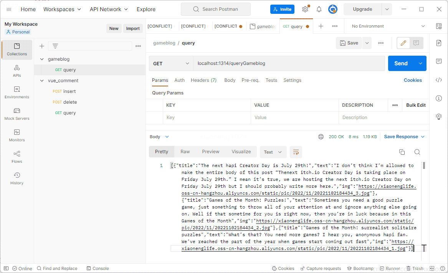Open the APIs sidebar panel
Screen dimensions: 448x273
17,71
